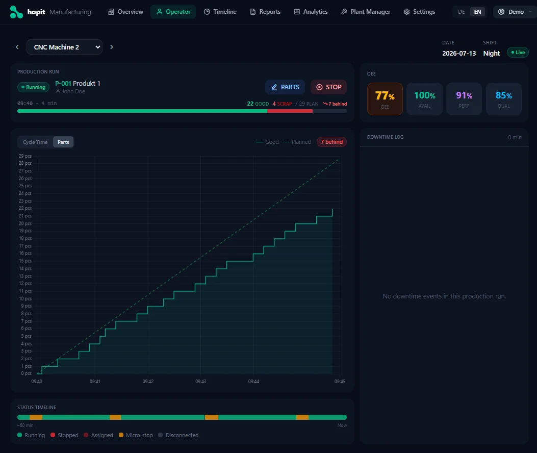
Task: Click the 0 min downtime total
Action: (x=515, y=137)
